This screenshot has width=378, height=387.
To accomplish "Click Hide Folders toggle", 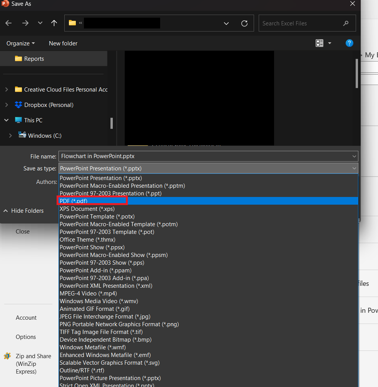I will 23,211.
